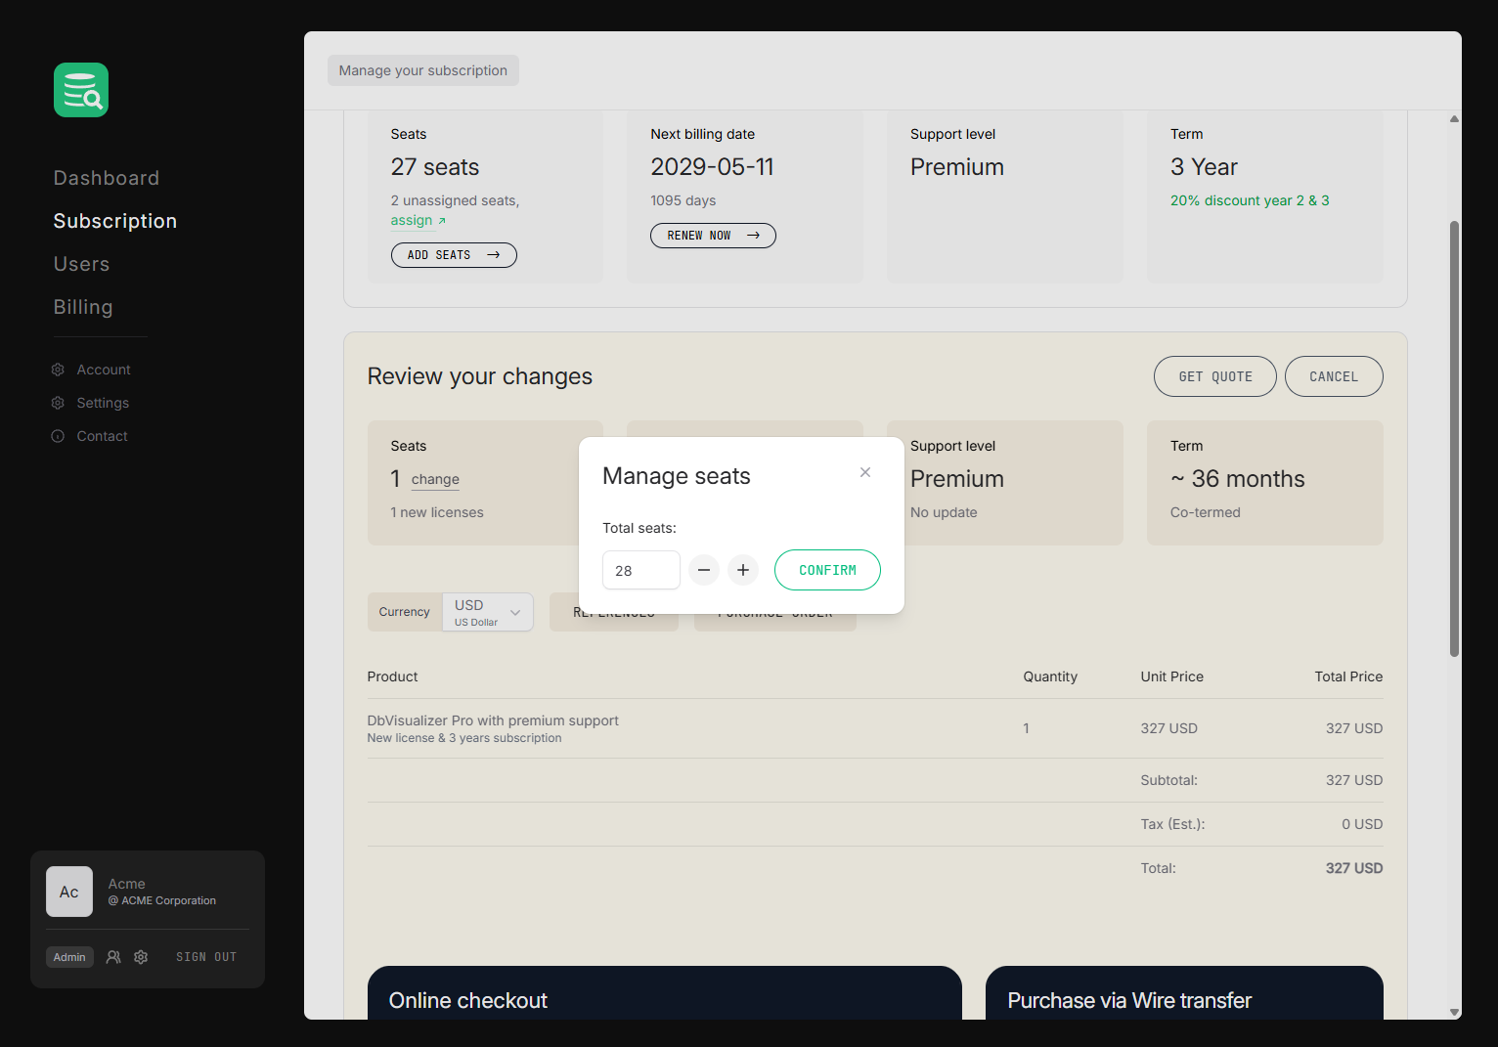Screen dimensions: 1498x1047
Task: Open the Dashboard page
Action: pyautogui.click(x=107, y=178)
